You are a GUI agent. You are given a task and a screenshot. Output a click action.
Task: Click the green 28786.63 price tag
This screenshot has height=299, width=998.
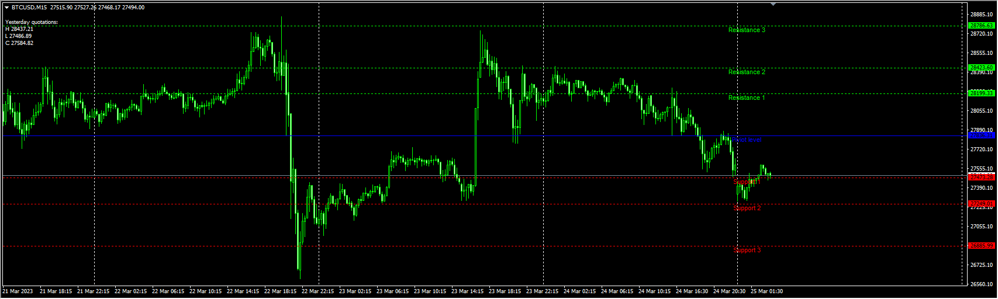(x=981, y=26)
